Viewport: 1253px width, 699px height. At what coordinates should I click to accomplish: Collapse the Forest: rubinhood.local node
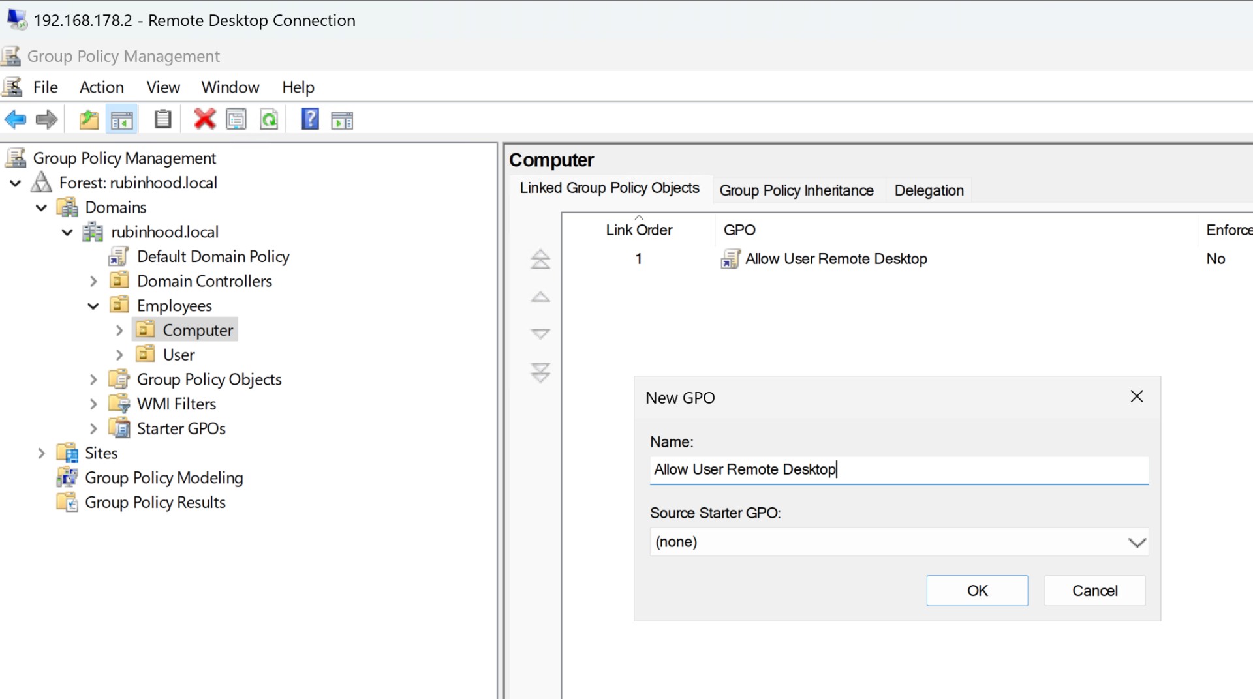pos(16,183)
